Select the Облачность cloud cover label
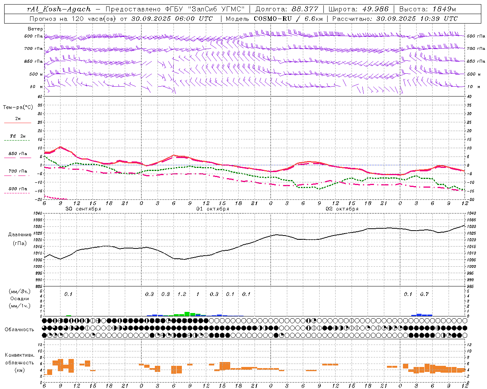Screen dimensions: 487x389 19,330
